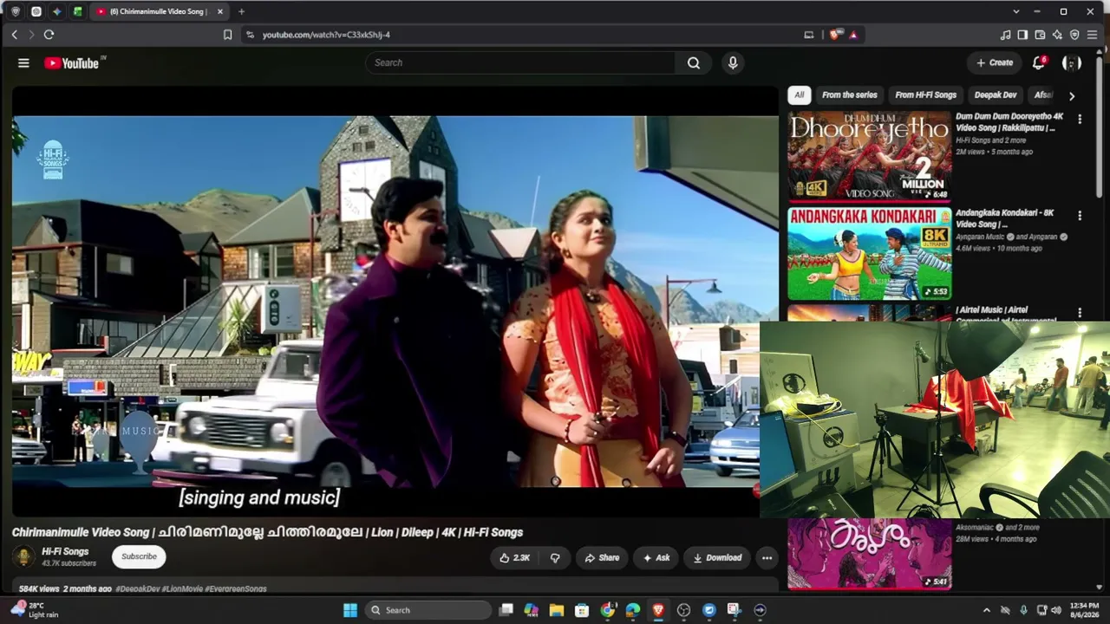Click the Create button

click(995, 62)
